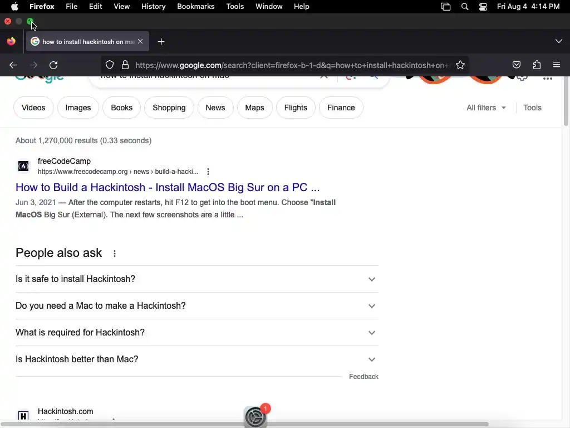Filter results by Images

point(78,108)
